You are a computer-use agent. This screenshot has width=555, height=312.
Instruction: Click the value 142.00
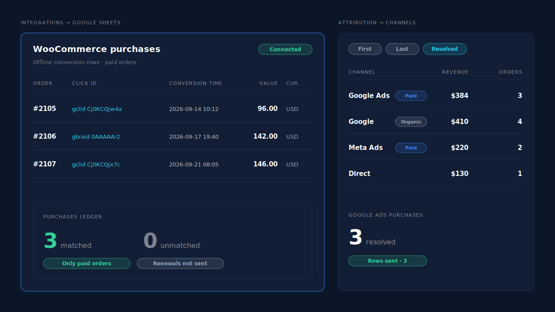point(265,136)
